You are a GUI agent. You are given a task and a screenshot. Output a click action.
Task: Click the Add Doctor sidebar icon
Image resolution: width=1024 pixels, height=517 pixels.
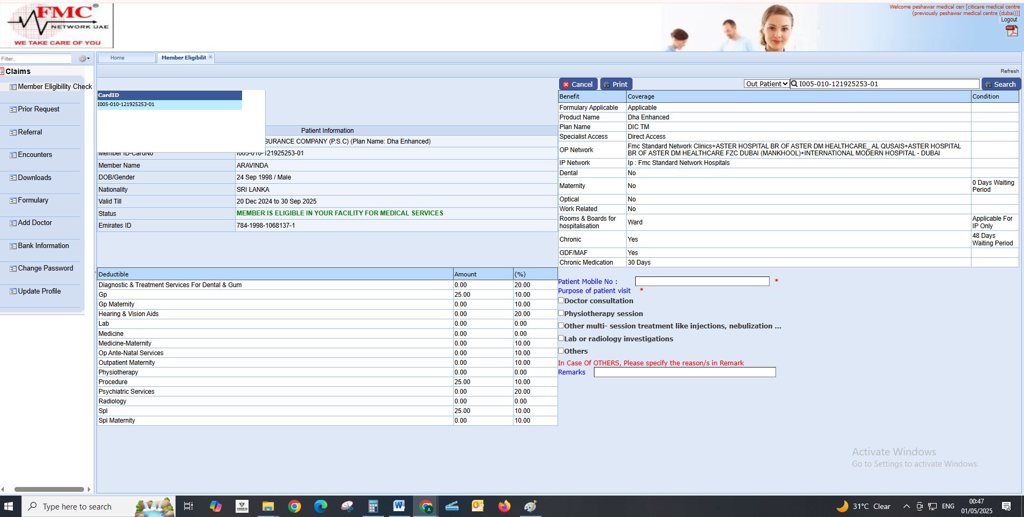13,223
